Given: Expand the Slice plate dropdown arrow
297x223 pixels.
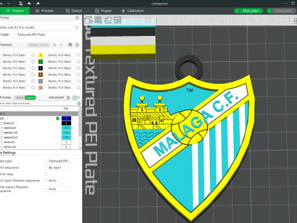Looking at the screenshot, I should tap(237, 11).
